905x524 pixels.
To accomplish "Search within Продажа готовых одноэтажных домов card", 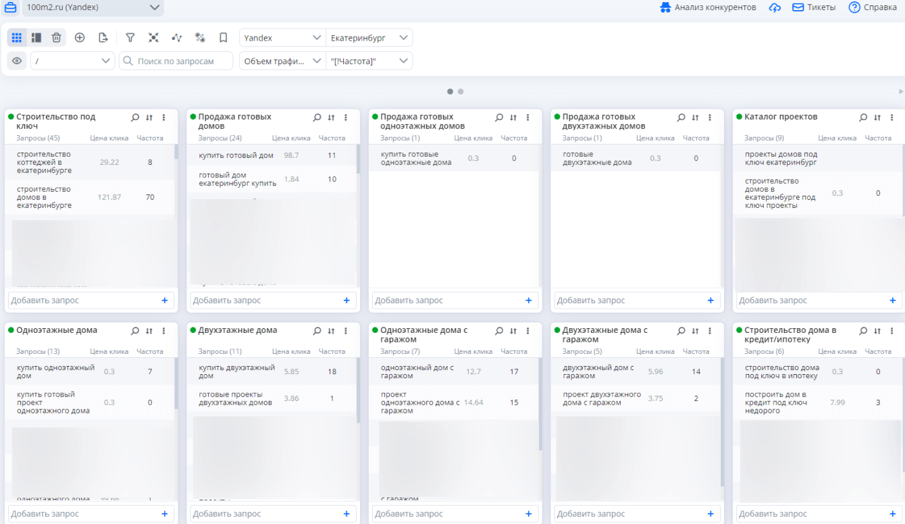I will pyautogui.click(x=499, y=117).
